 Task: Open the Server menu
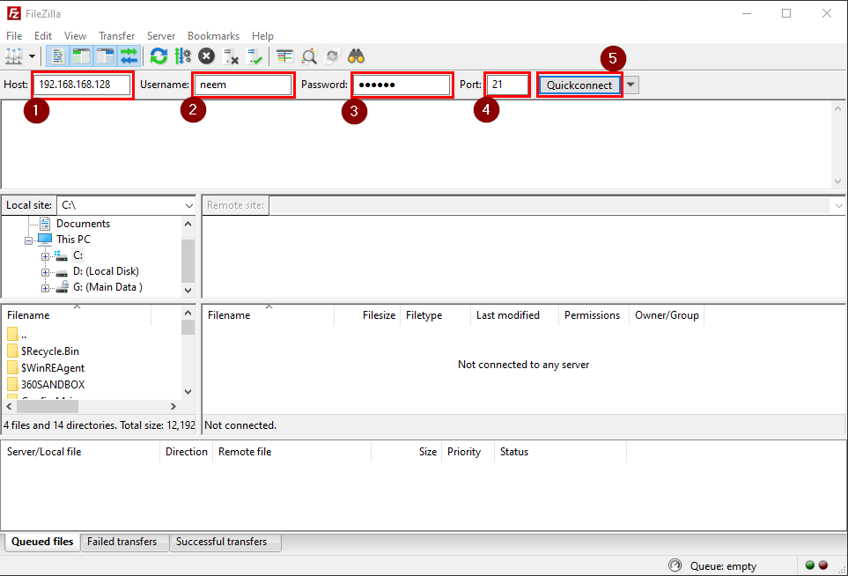[x=161, y=36]
